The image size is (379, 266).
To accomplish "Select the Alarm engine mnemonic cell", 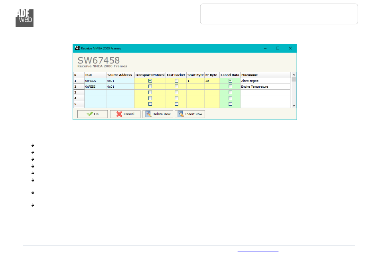I will click(x=265, y=81).
